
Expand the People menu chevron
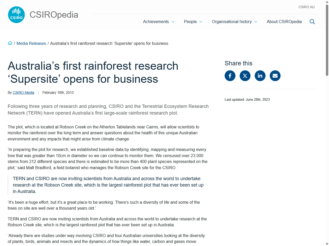(x=201, y=22)
